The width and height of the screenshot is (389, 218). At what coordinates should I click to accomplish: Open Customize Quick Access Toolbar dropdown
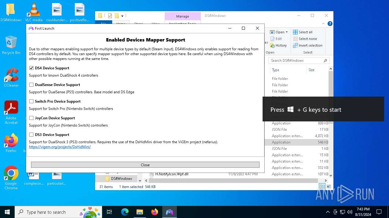click(122, 16)
